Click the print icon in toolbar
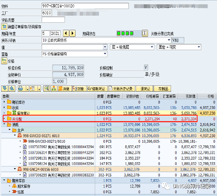Image resolution: width=217 pixels, height=196 pixels. click(21, 88)
